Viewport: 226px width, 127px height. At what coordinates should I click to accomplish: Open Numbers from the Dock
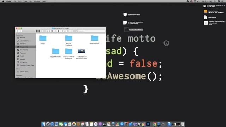(118, 124)
